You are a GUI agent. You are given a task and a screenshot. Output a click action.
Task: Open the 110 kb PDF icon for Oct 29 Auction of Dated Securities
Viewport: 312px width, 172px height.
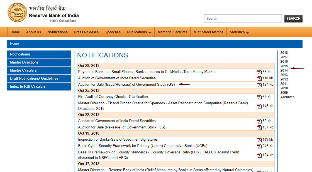(259, 78)
